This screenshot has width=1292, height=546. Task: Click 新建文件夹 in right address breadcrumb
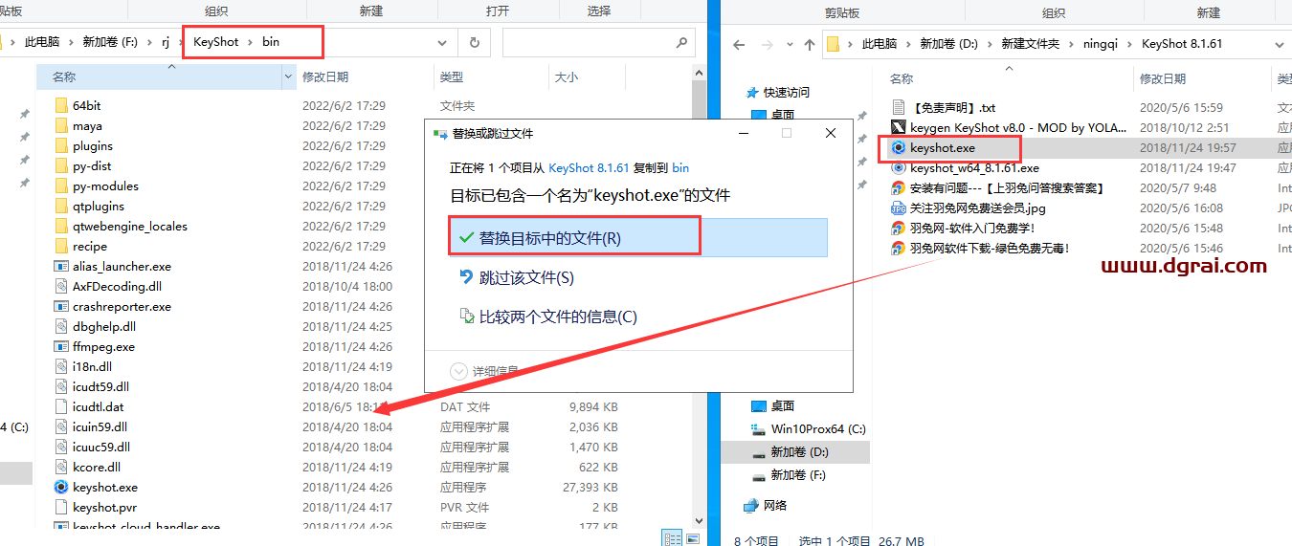tap(1030, 44)
